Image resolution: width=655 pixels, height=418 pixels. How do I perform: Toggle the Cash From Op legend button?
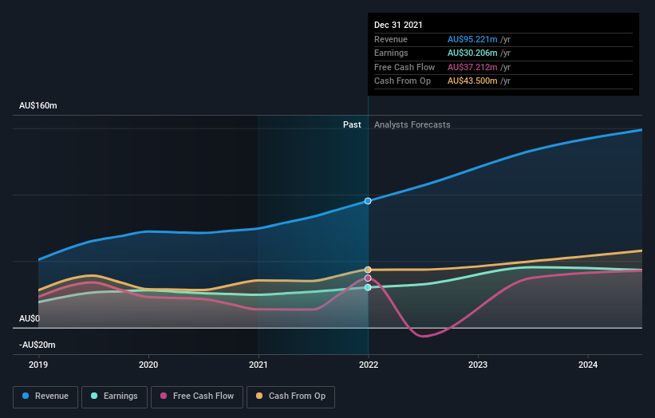pyautogui.click(x=290, y=396)
